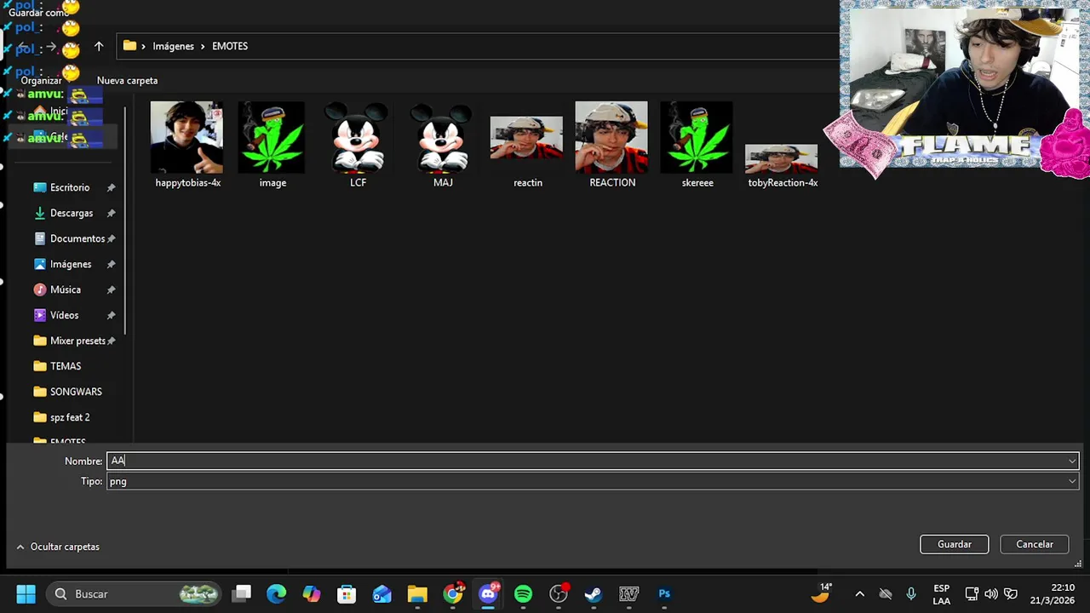Screen dimensions: 1090x613
Task: Open Spotify from the taskbar
Action: [x=523, y=593]
